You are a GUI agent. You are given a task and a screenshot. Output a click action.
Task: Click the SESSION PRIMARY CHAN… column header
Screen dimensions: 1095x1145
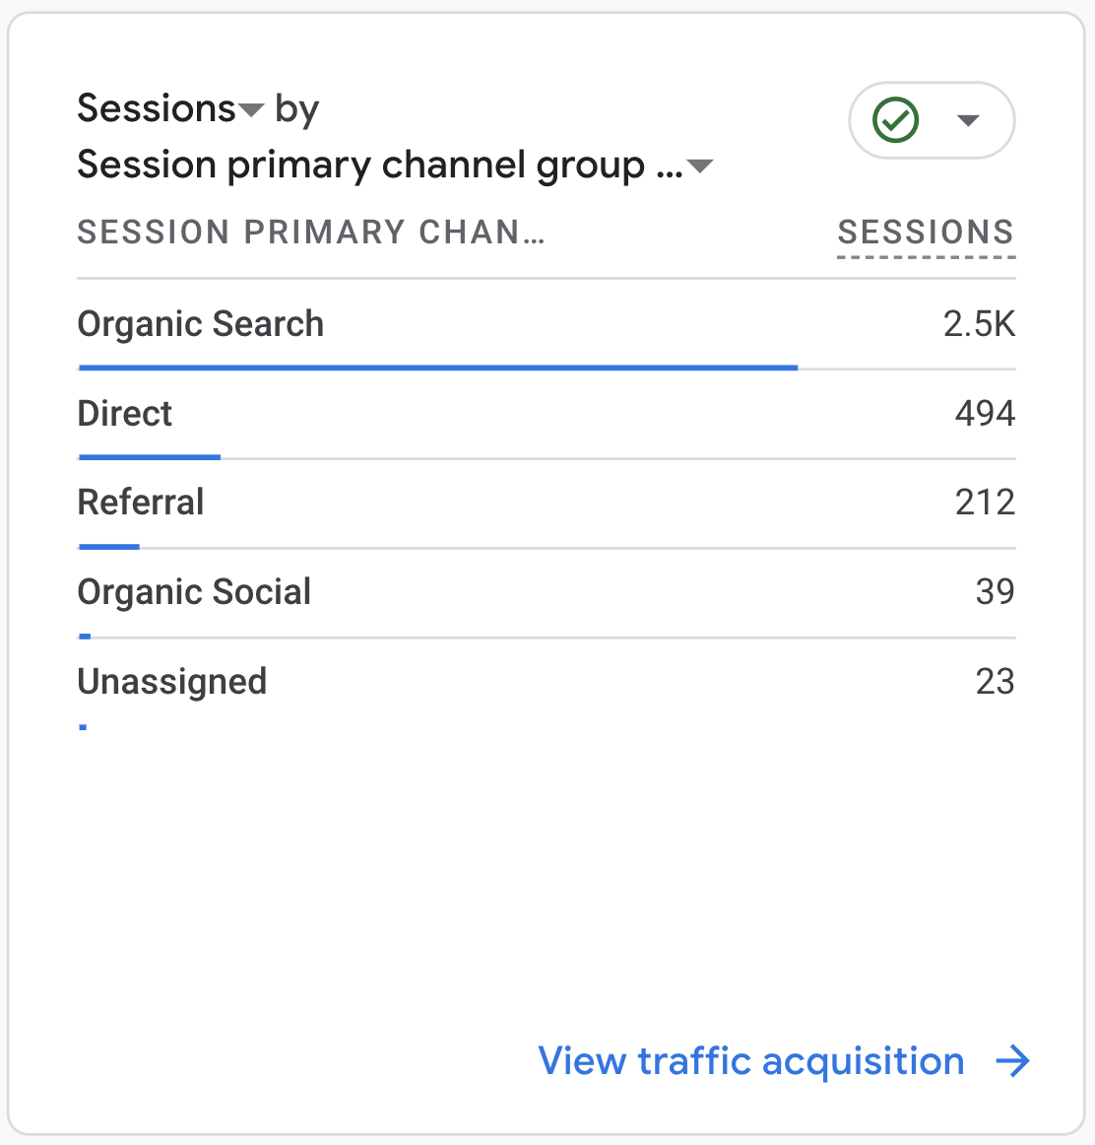[311, 233]
